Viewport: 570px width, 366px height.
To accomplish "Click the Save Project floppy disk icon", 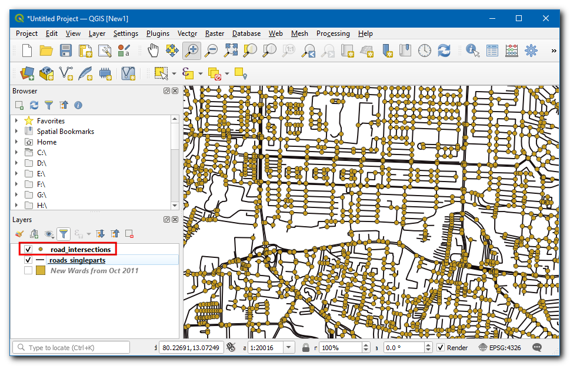I will 66,51.
